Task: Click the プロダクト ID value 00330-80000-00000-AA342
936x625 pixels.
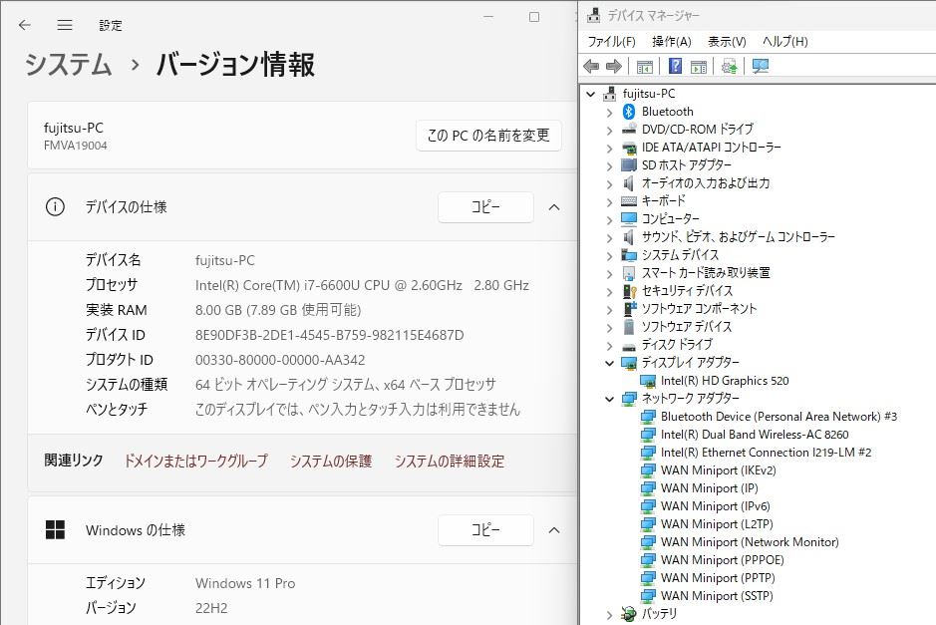Action: click(280, 360)
